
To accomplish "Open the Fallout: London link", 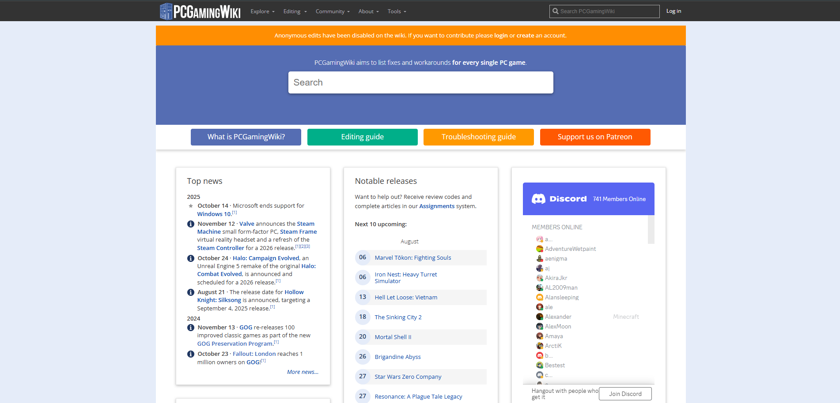I will tap(254, 354).
